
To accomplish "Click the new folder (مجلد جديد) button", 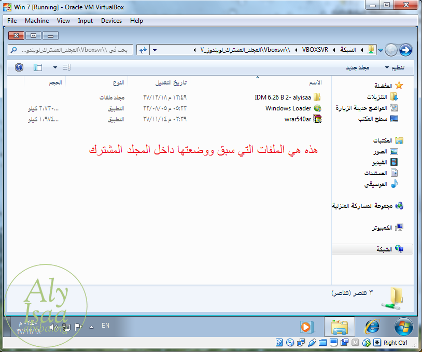I will pyautogui.click(x=357, y=67).
